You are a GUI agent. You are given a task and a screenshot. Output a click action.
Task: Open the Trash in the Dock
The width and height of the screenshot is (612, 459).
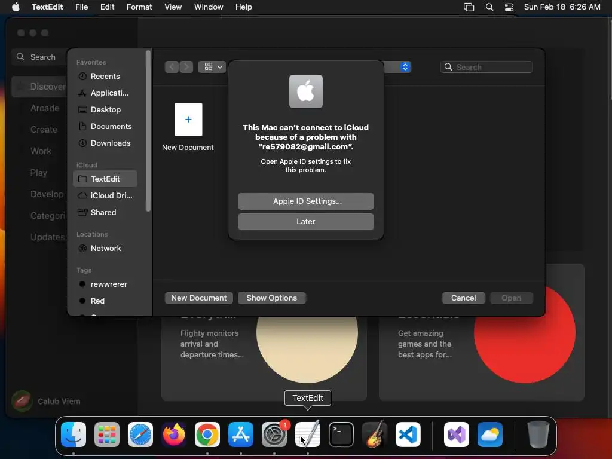(x=538, y=434)
